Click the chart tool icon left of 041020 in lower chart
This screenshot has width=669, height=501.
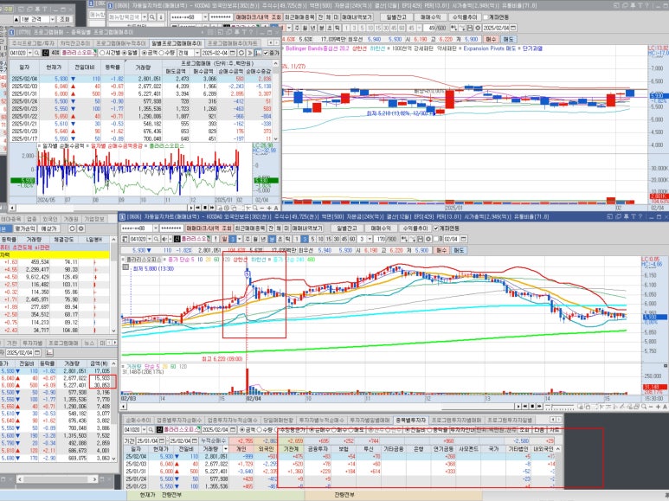click(125, 239)
